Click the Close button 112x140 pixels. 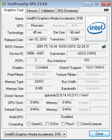pyautogui.click(x=99, y=134)
